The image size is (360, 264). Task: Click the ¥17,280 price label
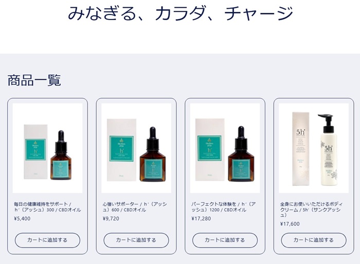(201, 219)
